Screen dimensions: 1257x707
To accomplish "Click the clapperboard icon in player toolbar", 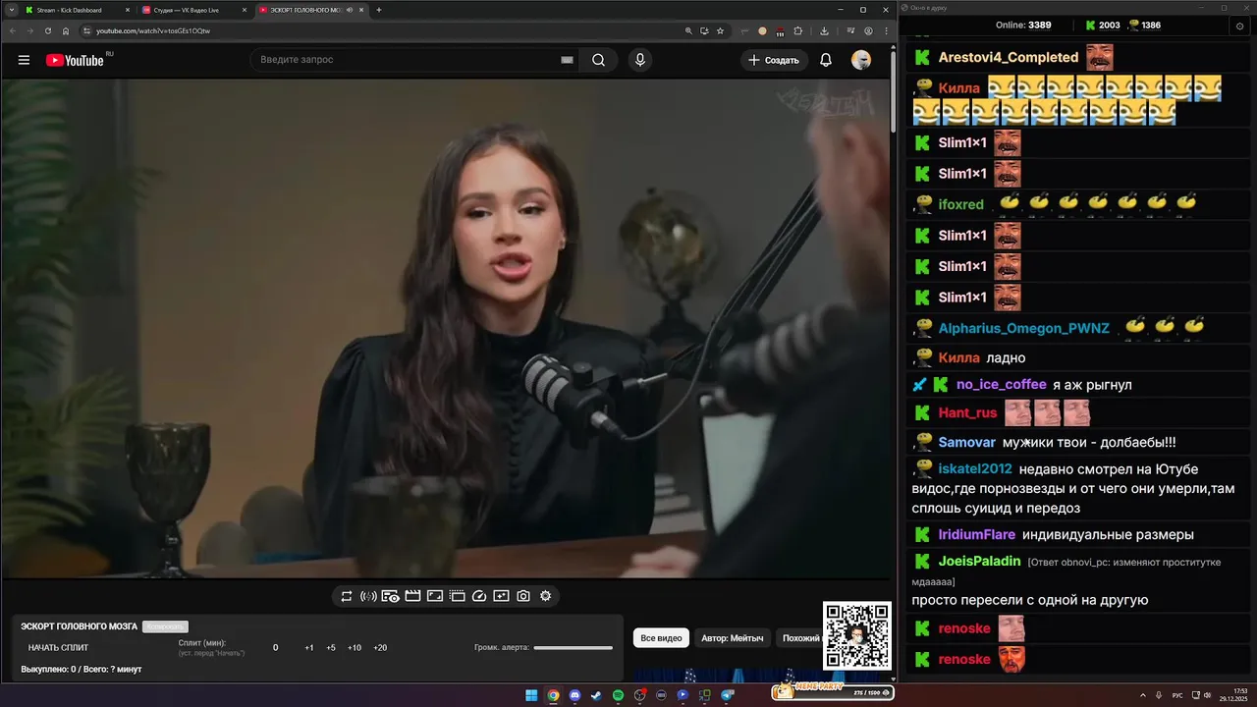I will 412,596.
